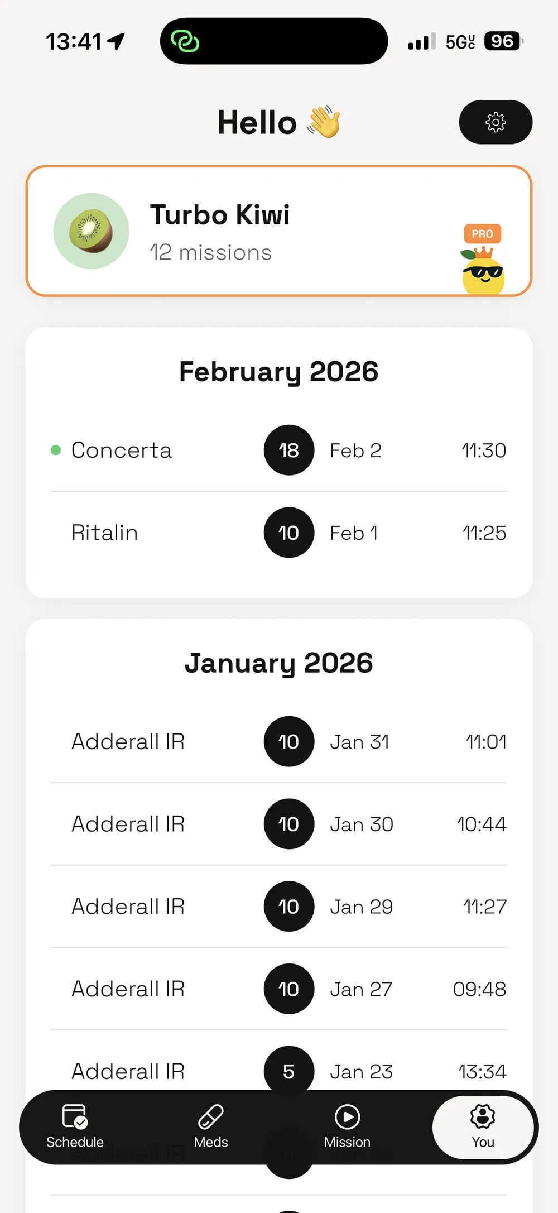
Task: Tap the 10 dose badge for Ritalin
Action: point(289,533)
